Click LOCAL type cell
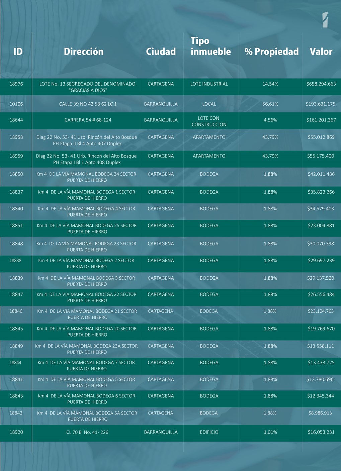This screenshot has height=471, width=341. 209,104
